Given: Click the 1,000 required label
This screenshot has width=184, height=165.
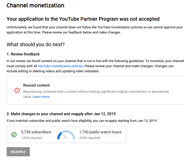Looking at the screenshot, I should (32, 138).
